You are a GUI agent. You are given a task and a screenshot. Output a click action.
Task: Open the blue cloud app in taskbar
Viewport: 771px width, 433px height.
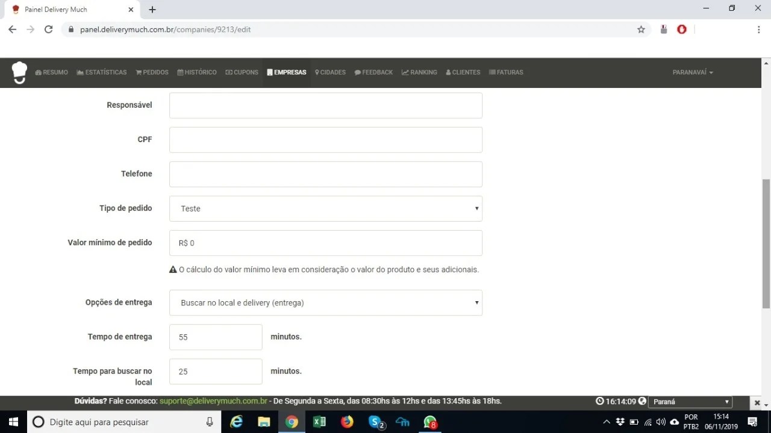[x=402, y=422]
